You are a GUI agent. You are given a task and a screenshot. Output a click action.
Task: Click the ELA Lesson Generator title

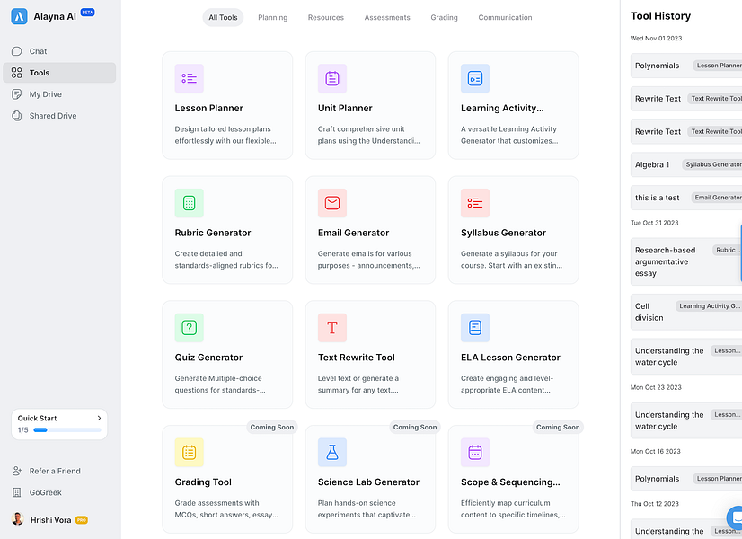510,358
